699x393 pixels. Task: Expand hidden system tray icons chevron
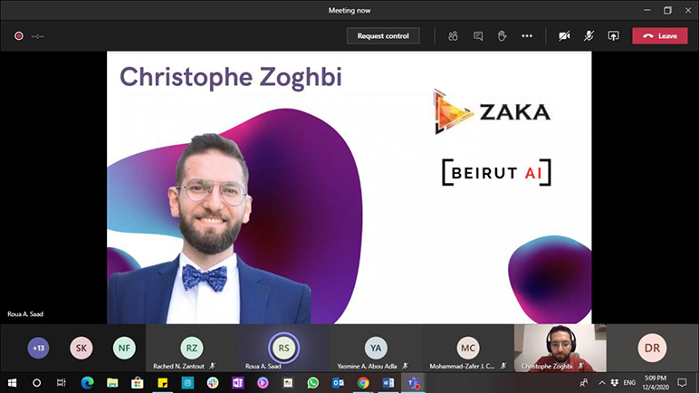pos(602,383)
